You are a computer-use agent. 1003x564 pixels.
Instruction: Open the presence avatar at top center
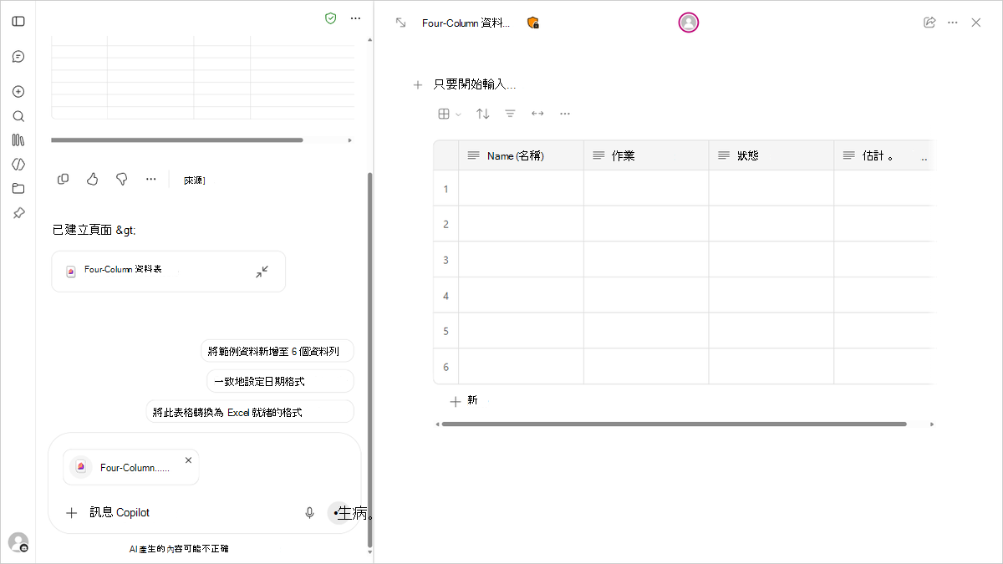coord(688,23)
